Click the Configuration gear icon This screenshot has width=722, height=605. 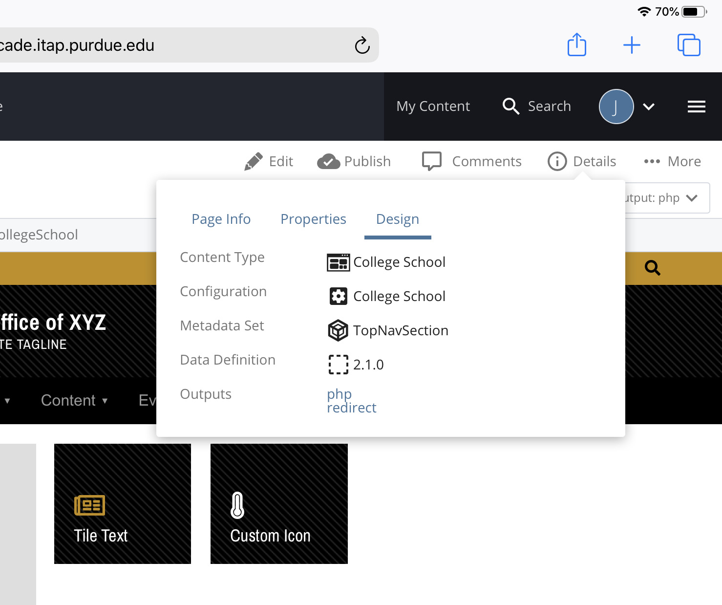click(x=338, y=296)
